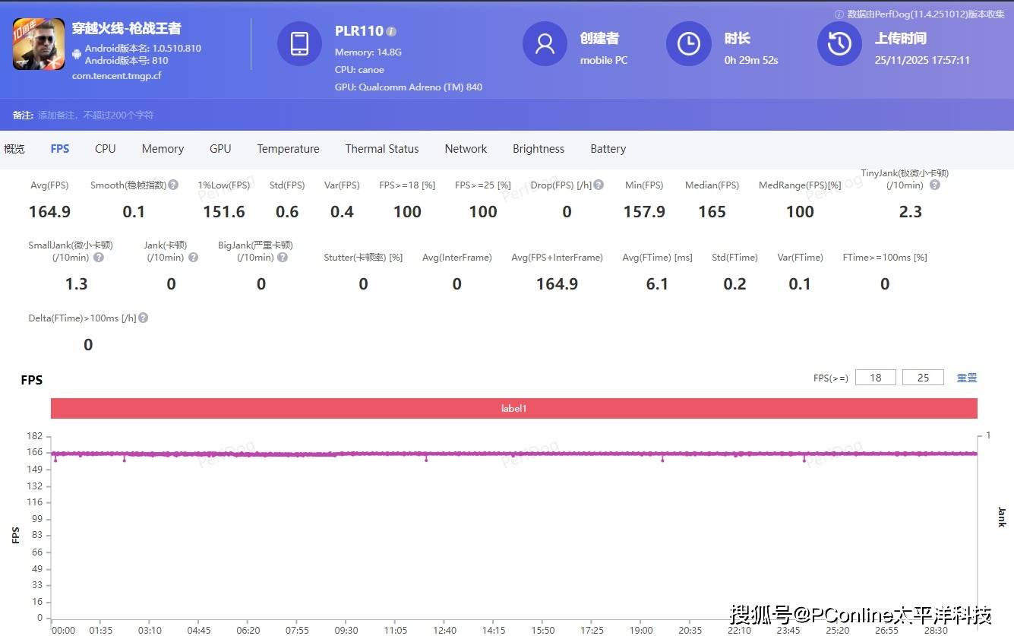The width and height of the screenshot is (1014, 636).
Task: Click the game app thumbnail icon
Action: tap(38, 44)
